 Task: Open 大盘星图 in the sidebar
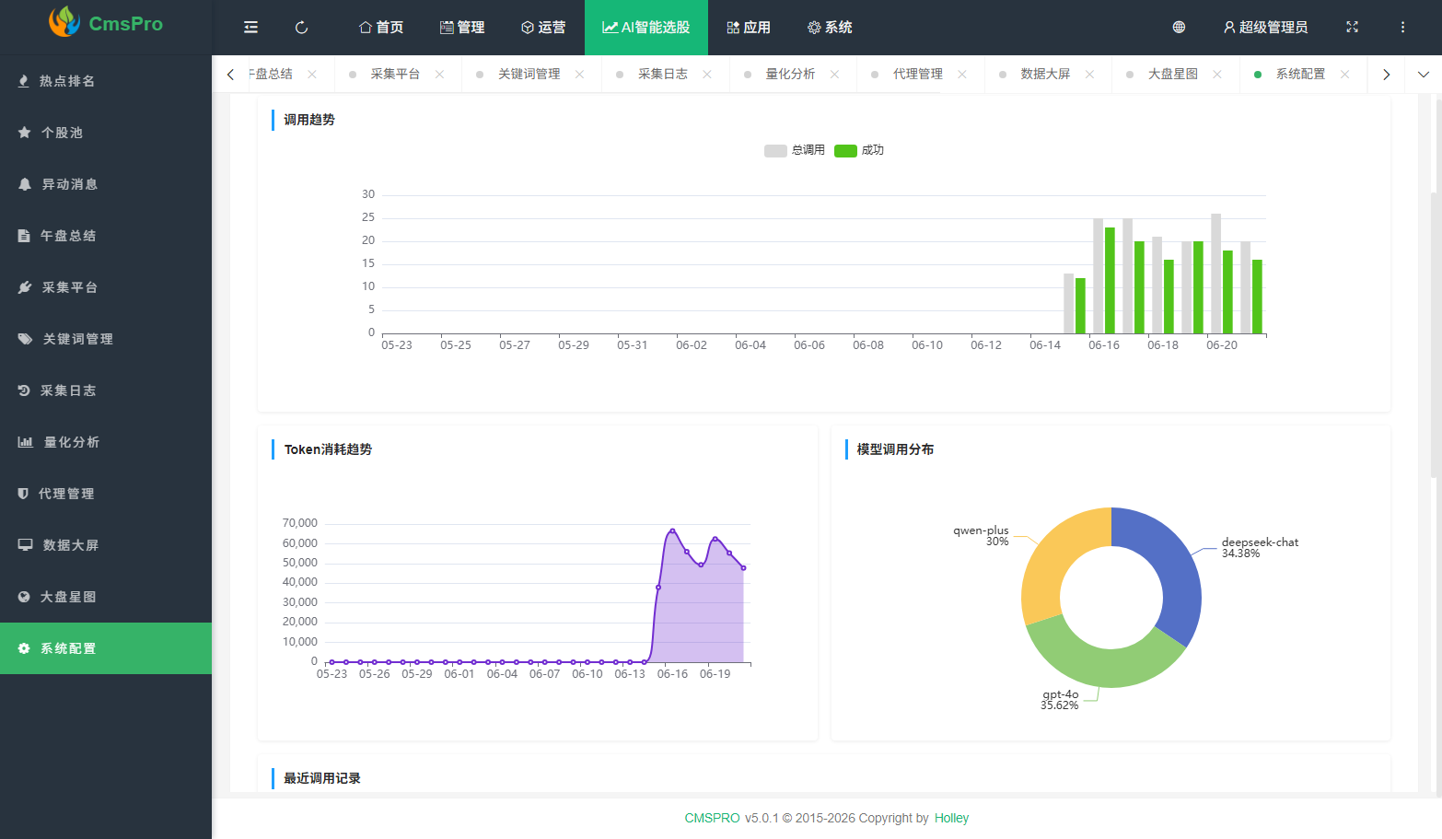(x=106, y=597)
